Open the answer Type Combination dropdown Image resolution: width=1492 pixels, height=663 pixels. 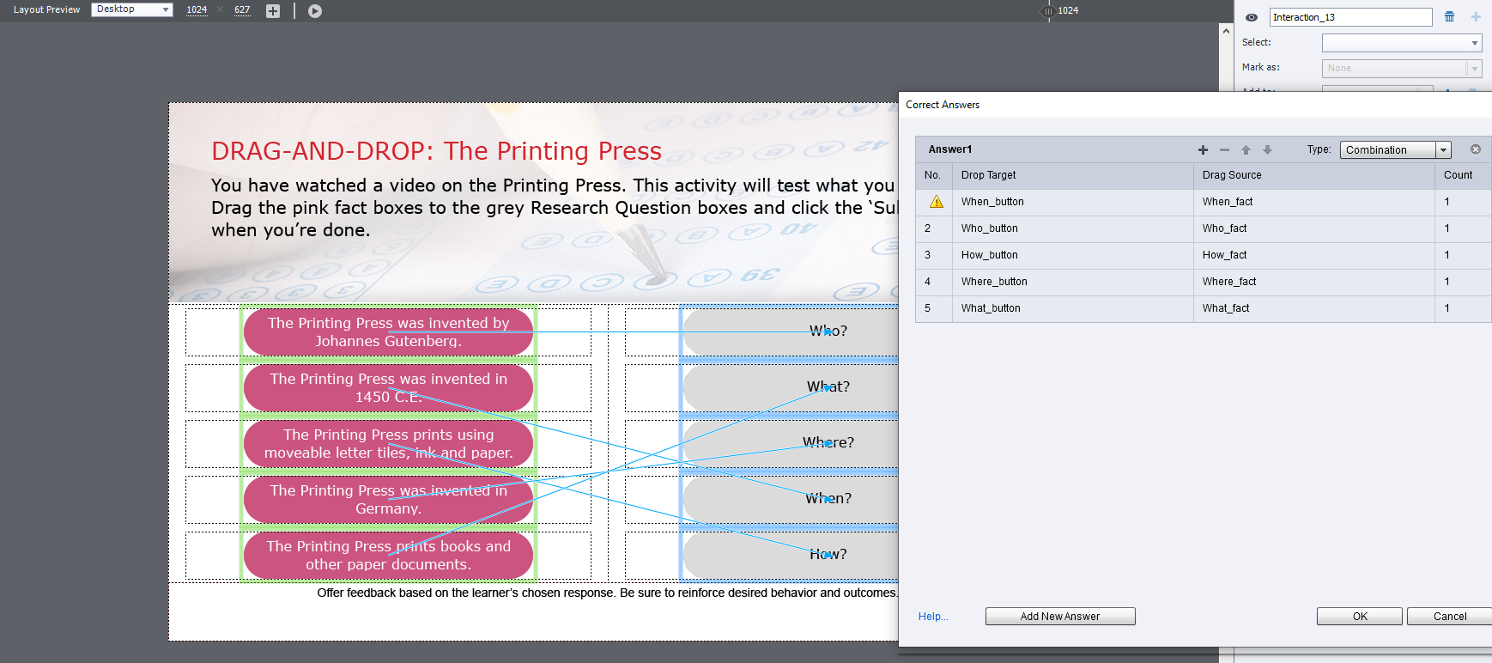point(1395,149)
